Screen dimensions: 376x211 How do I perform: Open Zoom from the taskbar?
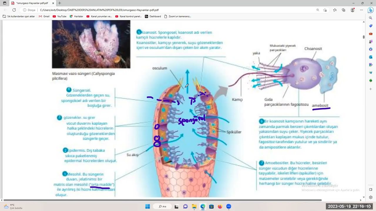pos(229,206)
